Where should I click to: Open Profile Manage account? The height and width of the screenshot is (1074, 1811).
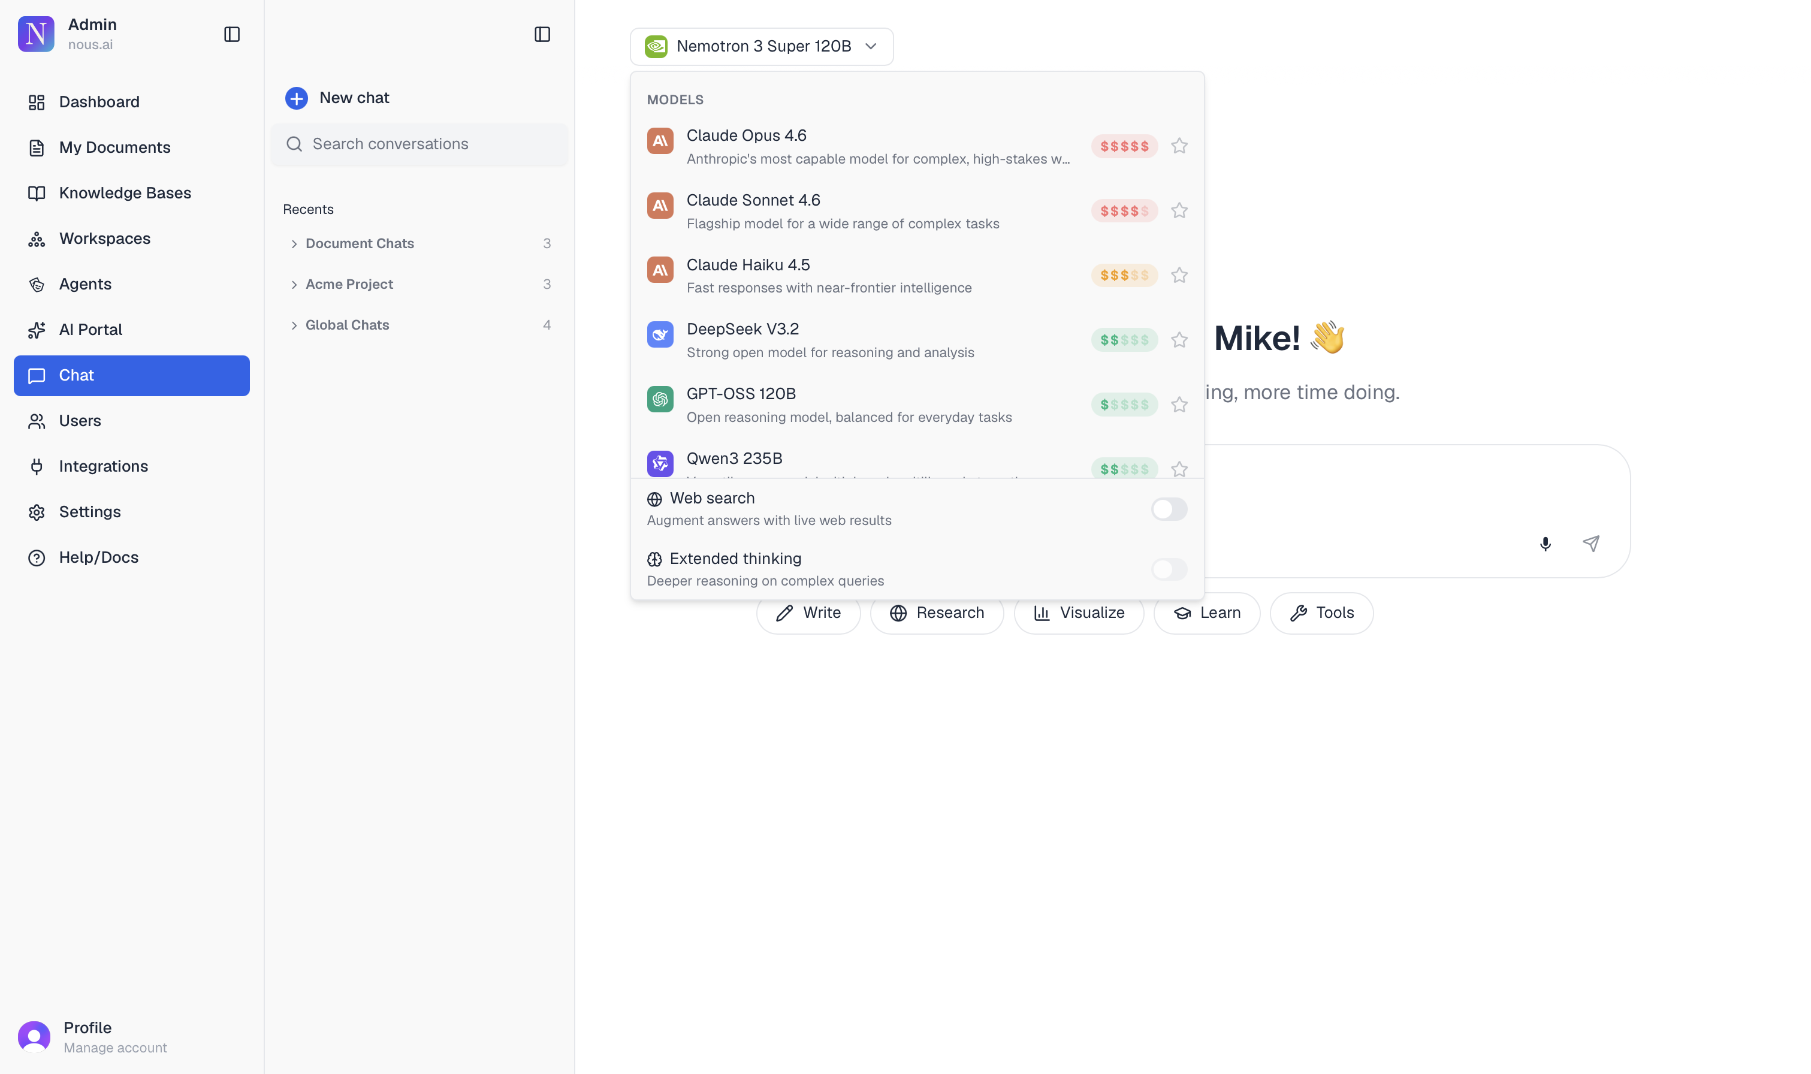pos(93,1037)
